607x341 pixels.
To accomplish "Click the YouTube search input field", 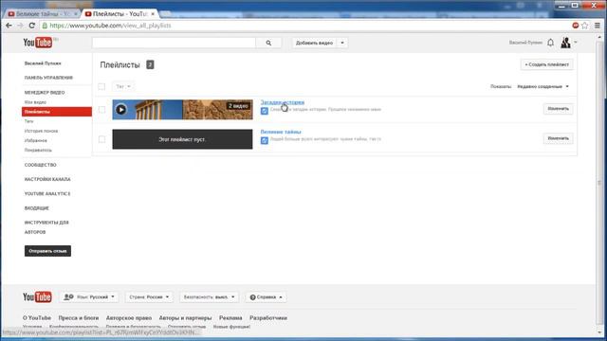I will tap(174, 43).
